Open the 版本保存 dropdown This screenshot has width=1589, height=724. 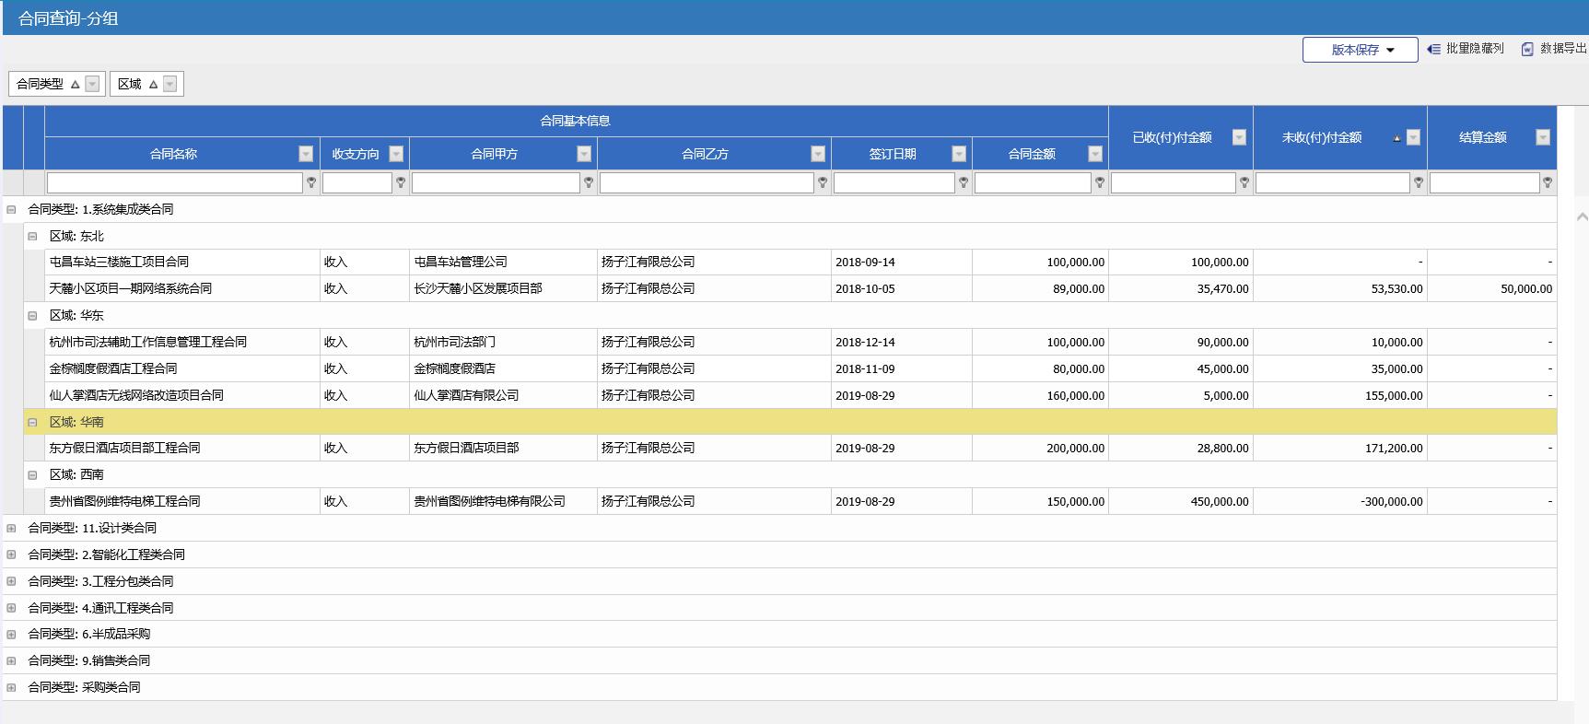(1360, 50)
